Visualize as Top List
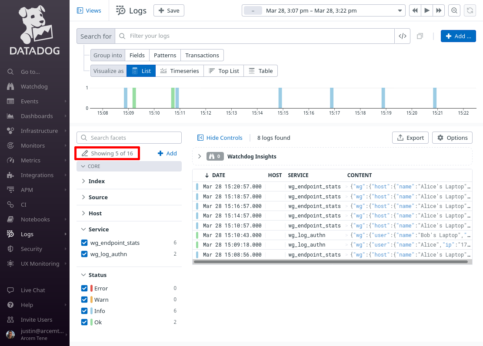Viewport: 483px width, 346px height. click(x=223, y=71)
